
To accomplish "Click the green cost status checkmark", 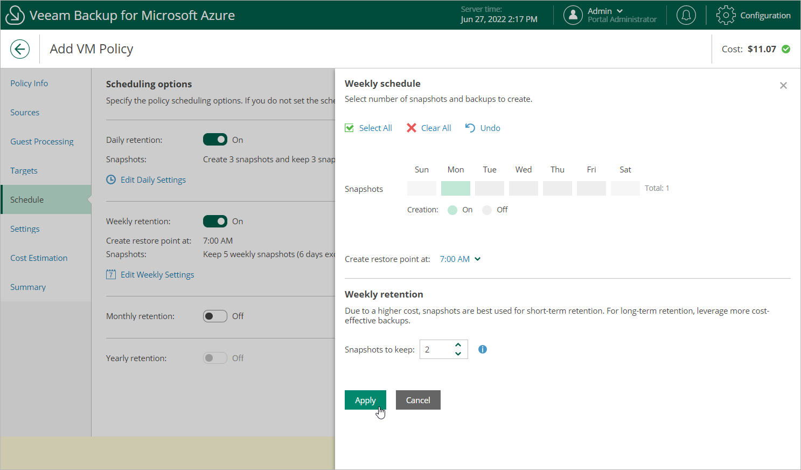I will click(x=786, y=49).
